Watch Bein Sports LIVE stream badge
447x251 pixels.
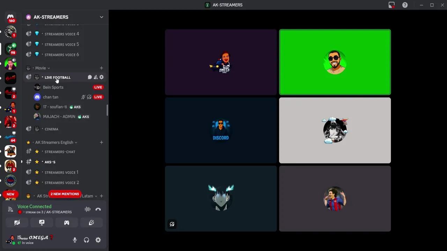tap(98, 87)
